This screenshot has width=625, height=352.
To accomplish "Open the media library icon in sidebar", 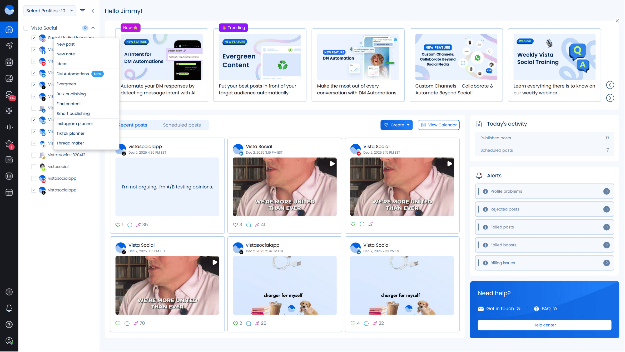I will 9,79.
